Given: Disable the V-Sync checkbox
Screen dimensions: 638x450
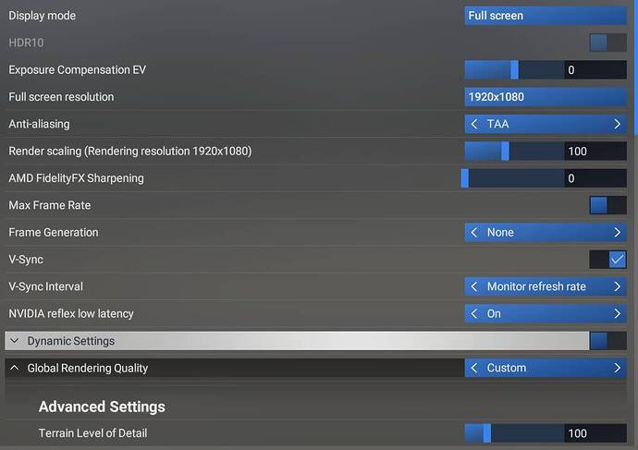Looking at the screenshot, I should (617, 260).
